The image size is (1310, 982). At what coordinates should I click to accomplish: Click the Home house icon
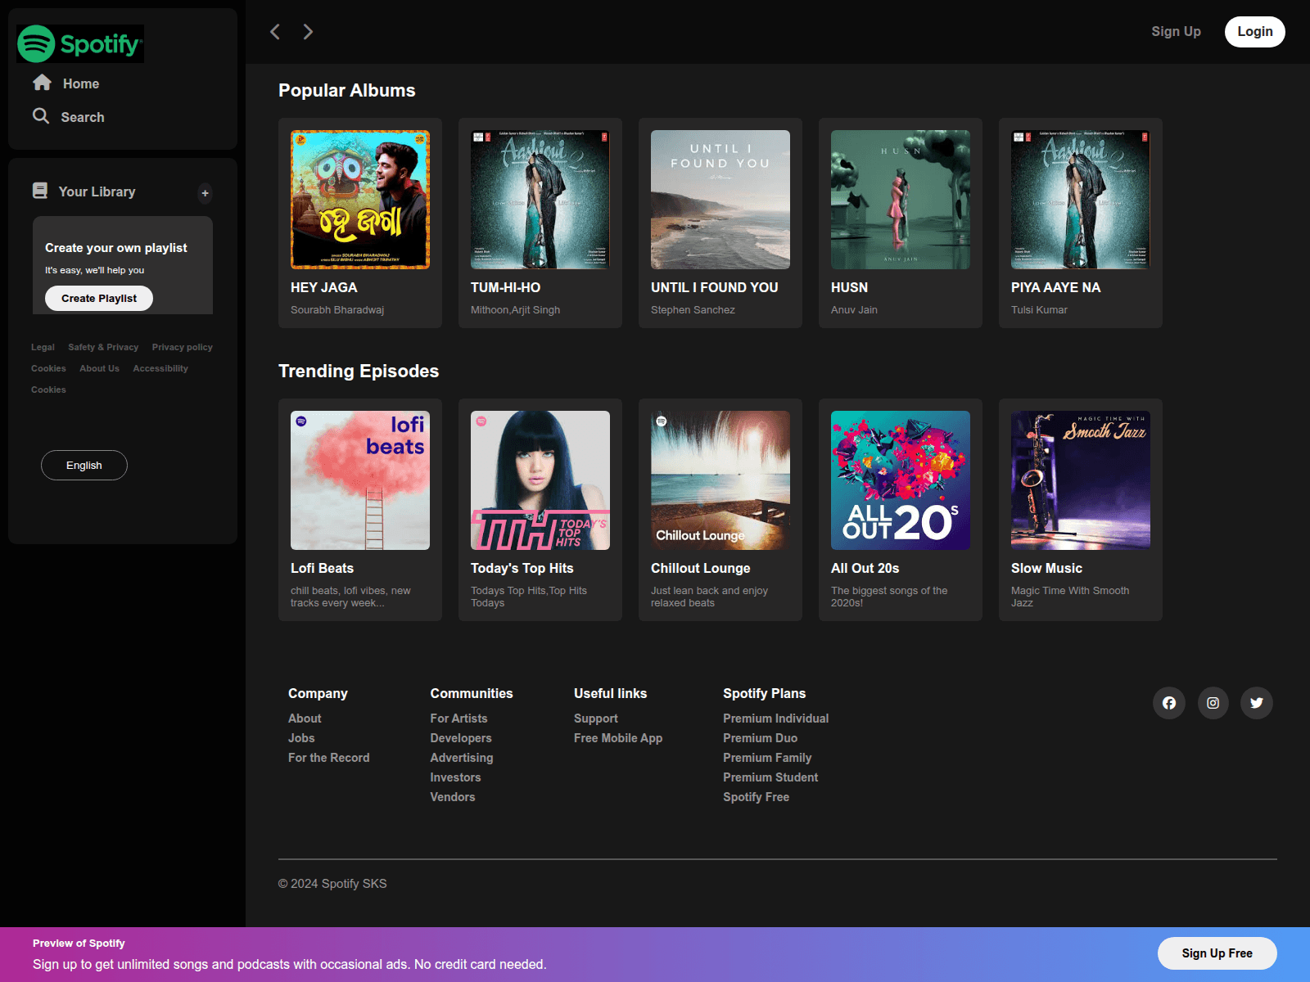(x=43, y=83)
